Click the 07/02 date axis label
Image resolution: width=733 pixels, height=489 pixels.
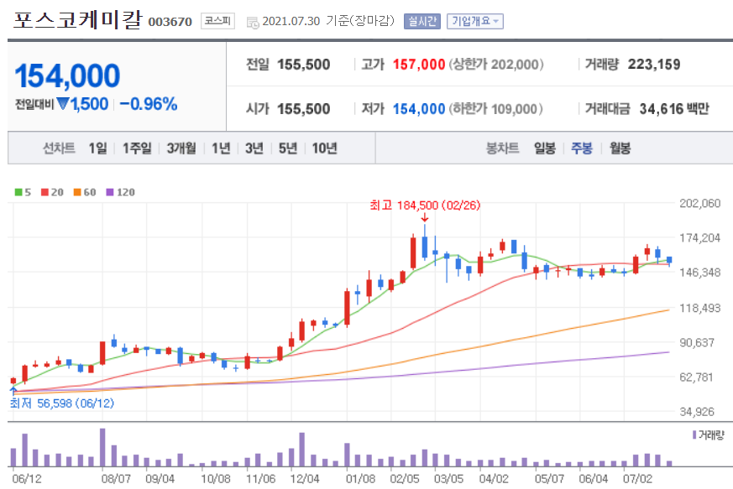point(637,479)
